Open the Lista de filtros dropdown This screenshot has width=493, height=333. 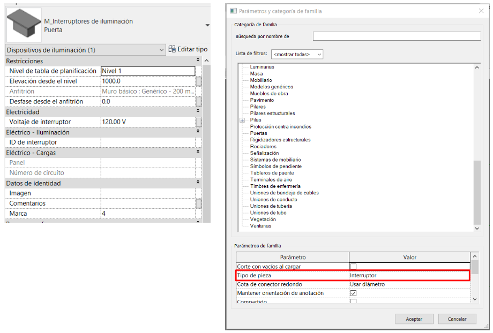point(297,55)
